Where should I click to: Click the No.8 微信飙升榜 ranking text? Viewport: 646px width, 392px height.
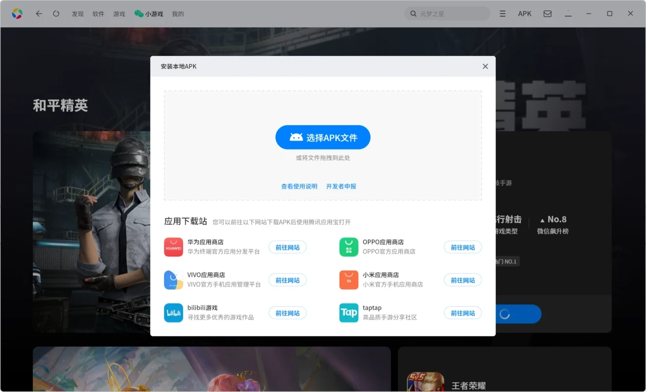(x=553, y=225)
